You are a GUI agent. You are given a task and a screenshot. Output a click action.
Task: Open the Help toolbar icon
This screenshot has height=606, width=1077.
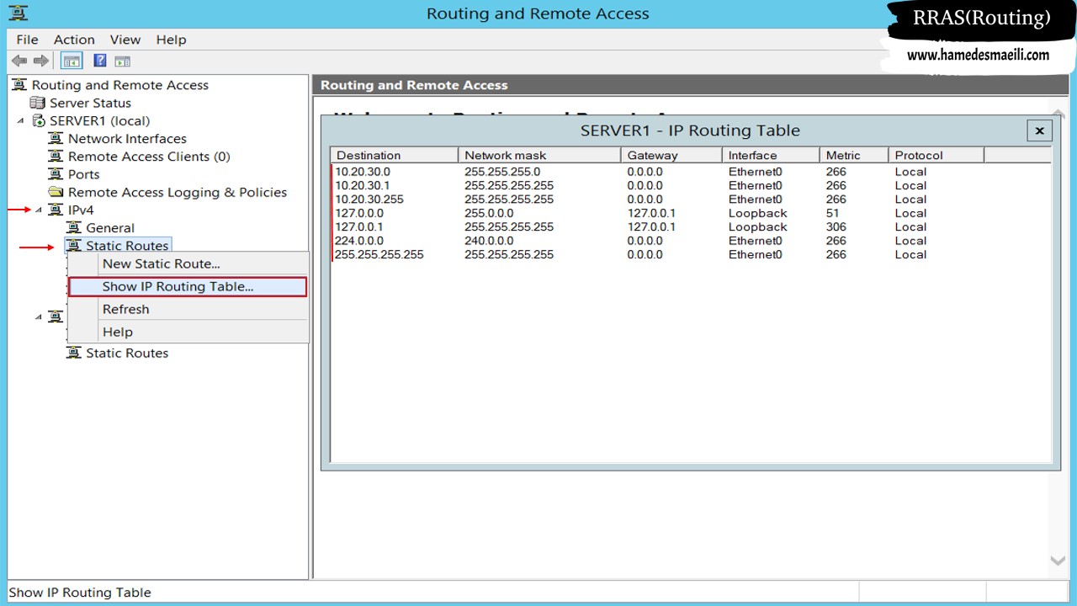point(100,61)
